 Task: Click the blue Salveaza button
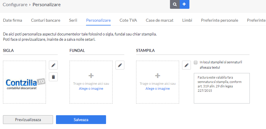tap(81, 120)
